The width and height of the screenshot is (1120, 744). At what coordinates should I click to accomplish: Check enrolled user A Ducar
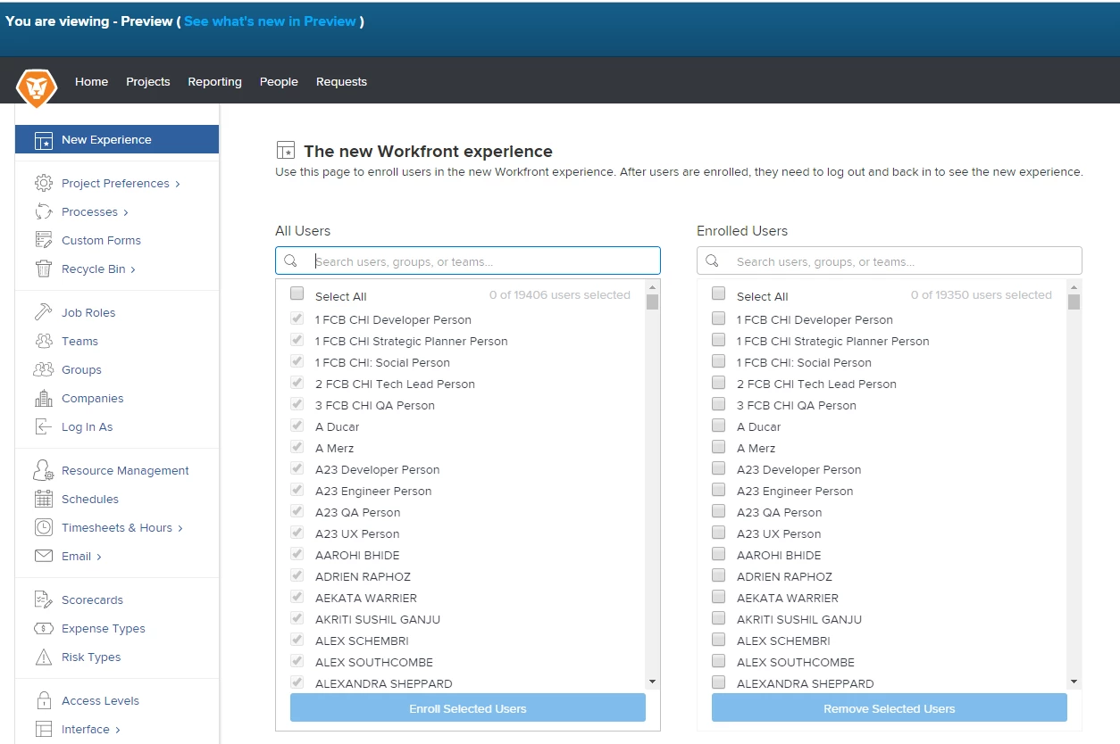click(x=718, y=426)
